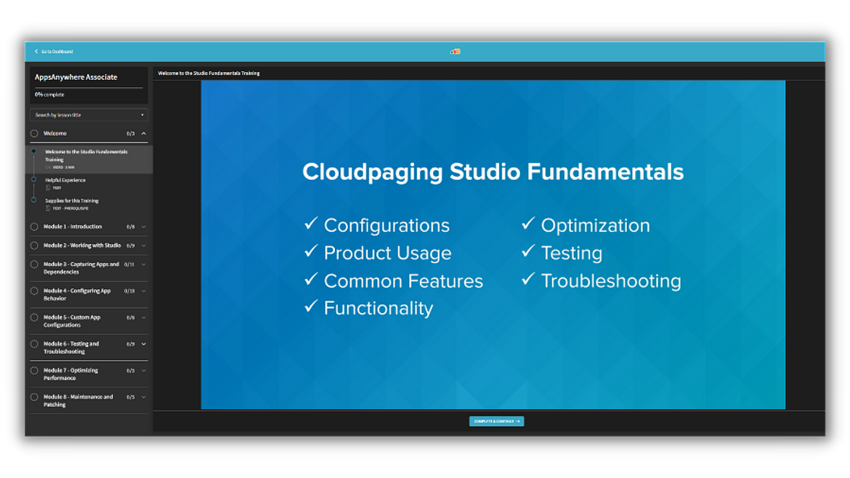
Task: Click the Module 6 - Testing and Troubleshooting title
Action: 71,348
